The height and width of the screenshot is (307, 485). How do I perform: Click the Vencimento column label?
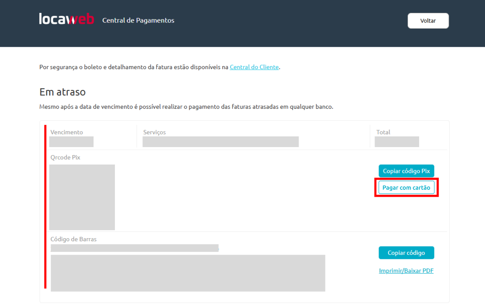(67, 132)
